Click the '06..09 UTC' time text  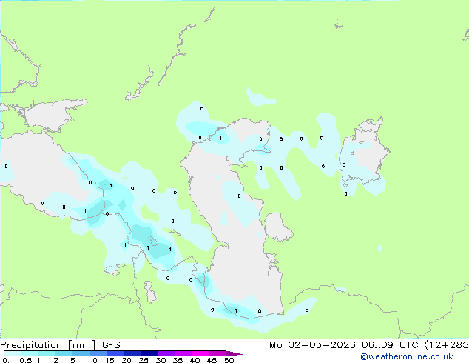[x=390, y=345]
